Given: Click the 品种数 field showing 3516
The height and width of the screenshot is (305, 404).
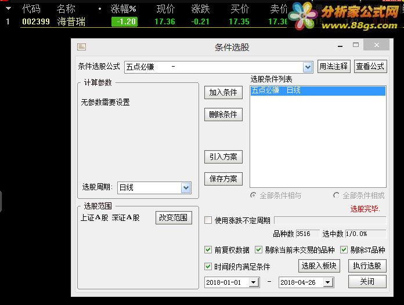Looking at the screenshot, I should 308,234.
